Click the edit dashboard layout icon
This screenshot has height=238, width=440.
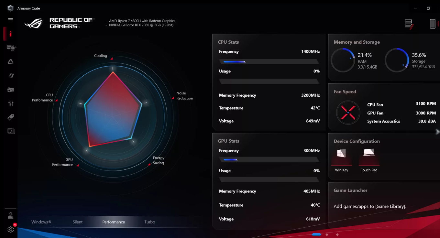click(x=409, y=24)
